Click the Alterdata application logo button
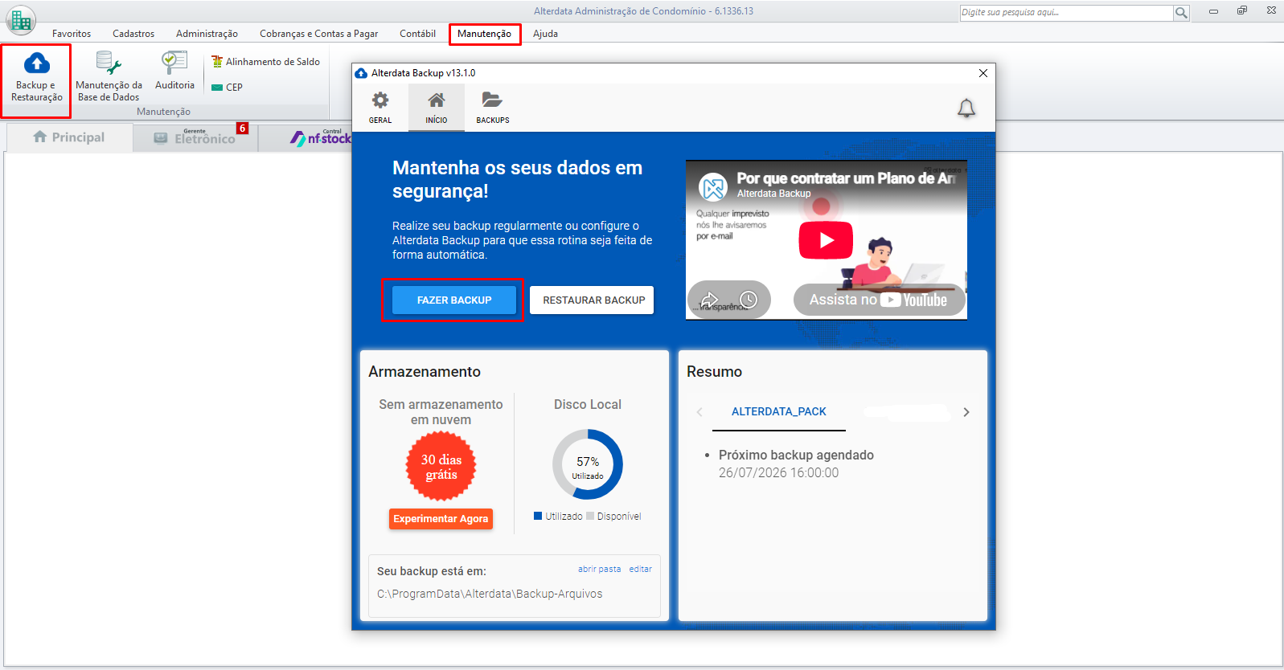The width and height of the screenshot is (1284, 670). point(21,20)
